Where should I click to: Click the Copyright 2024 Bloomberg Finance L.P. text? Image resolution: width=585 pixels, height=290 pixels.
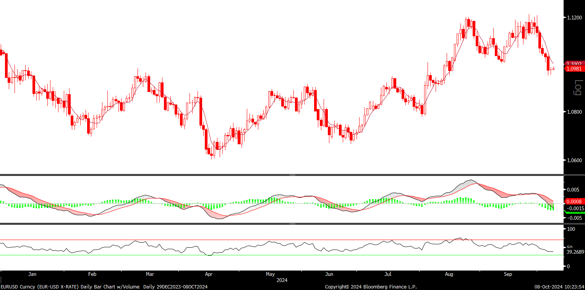coord(371,287)
